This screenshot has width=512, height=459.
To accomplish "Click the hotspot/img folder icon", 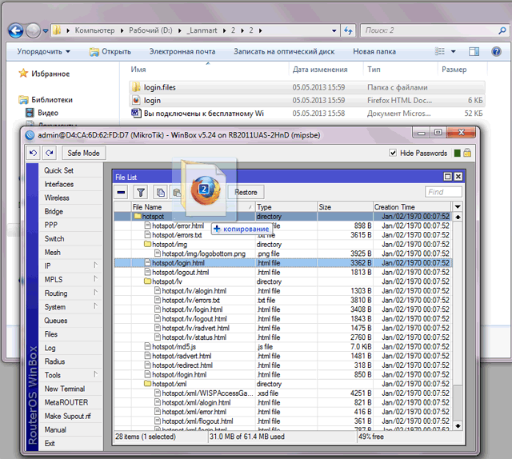I will 147,244.
